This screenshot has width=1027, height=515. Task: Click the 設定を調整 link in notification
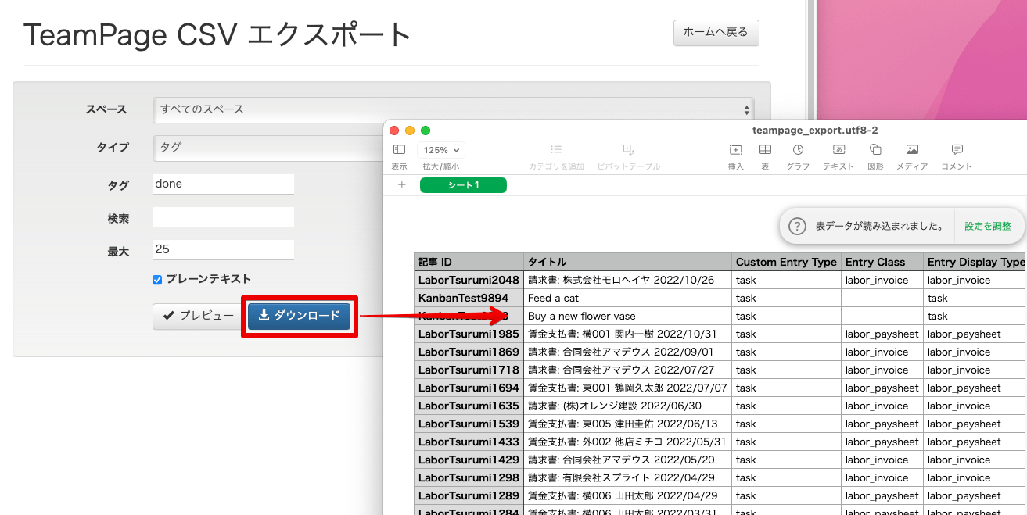click(x=988, y=226)
